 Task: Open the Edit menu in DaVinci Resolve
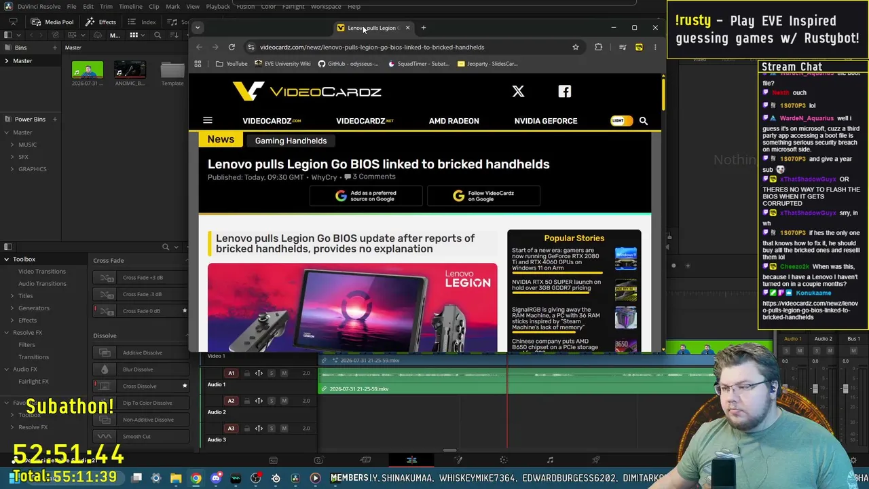coord(88,7)
